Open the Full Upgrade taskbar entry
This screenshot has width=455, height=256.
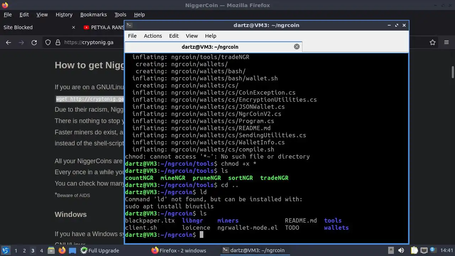pos(100,250)
